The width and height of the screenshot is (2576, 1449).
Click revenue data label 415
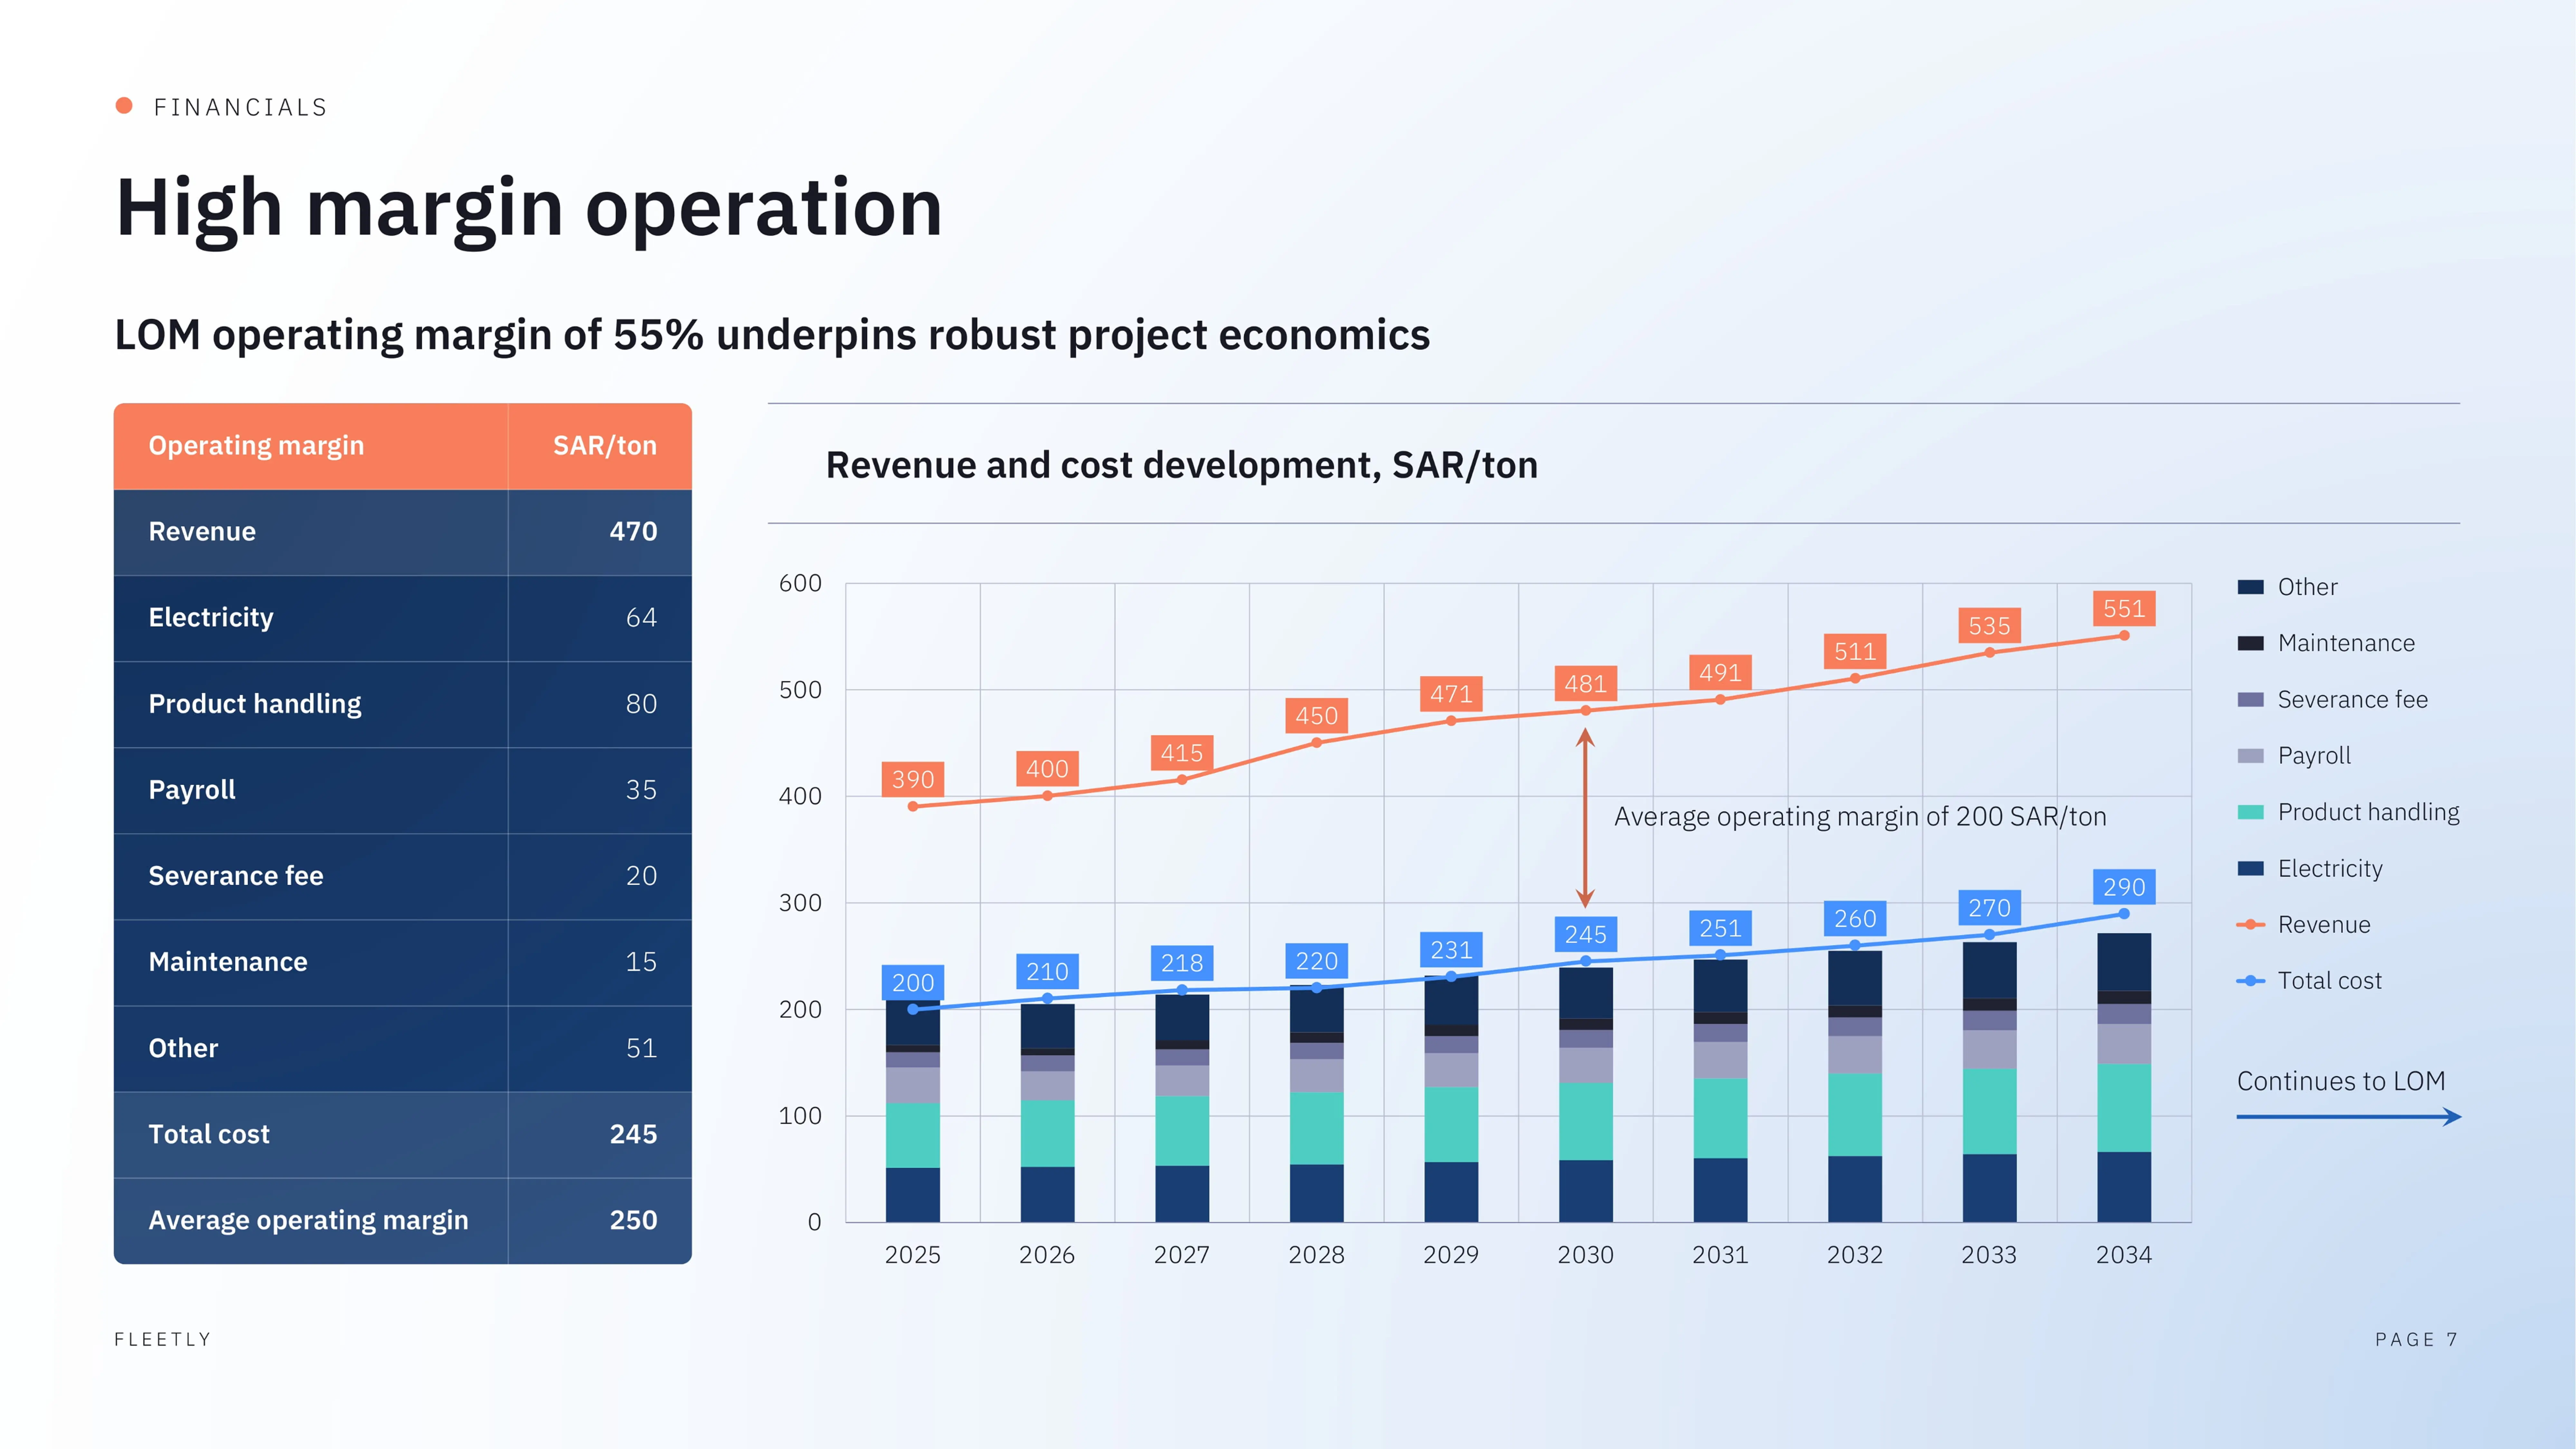[x=1182, y=753]
